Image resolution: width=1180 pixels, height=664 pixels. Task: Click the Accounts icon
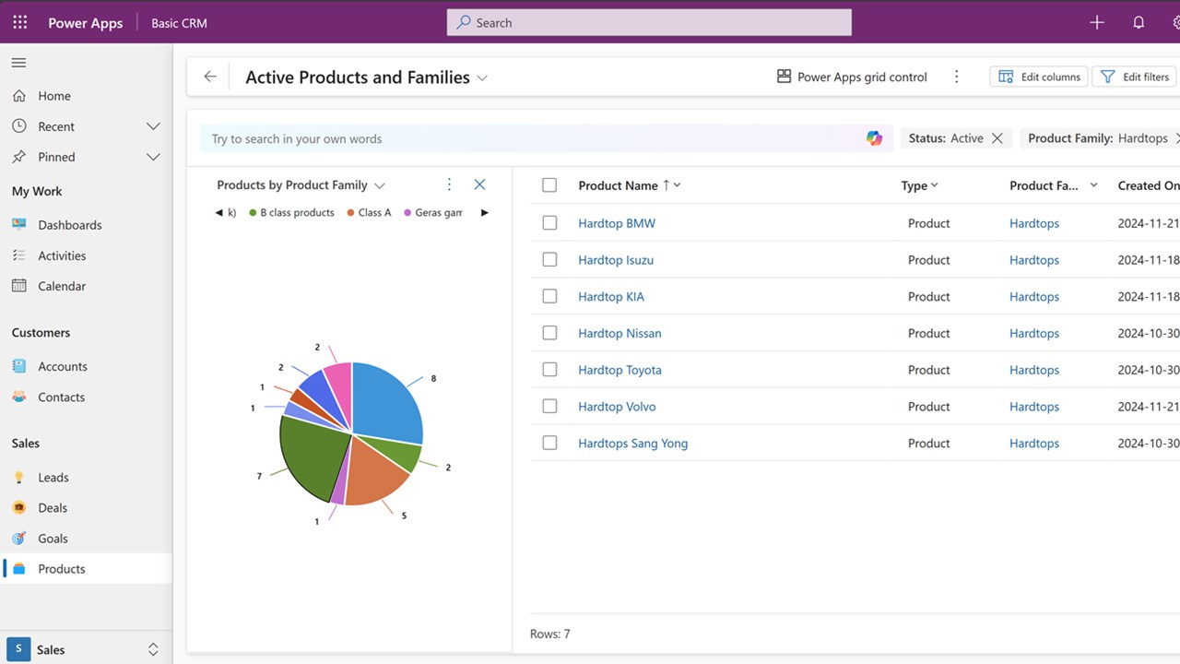[x=19, y=366]
